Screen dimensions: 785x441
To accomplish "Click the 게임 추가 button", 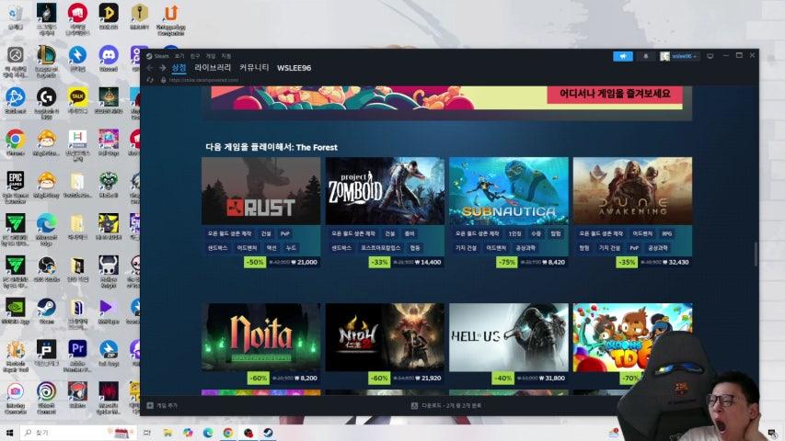I will coord(162,405).
